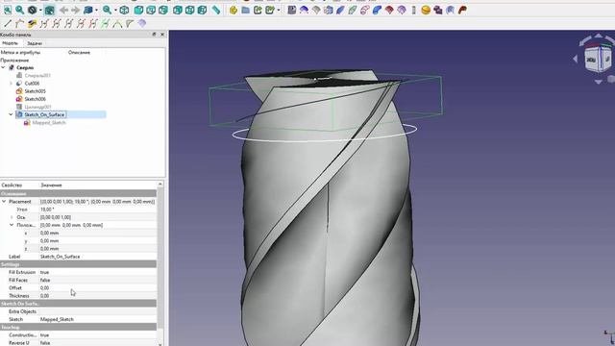Switch to right view
Screen dimensions: 615x346
coord(163,11)
